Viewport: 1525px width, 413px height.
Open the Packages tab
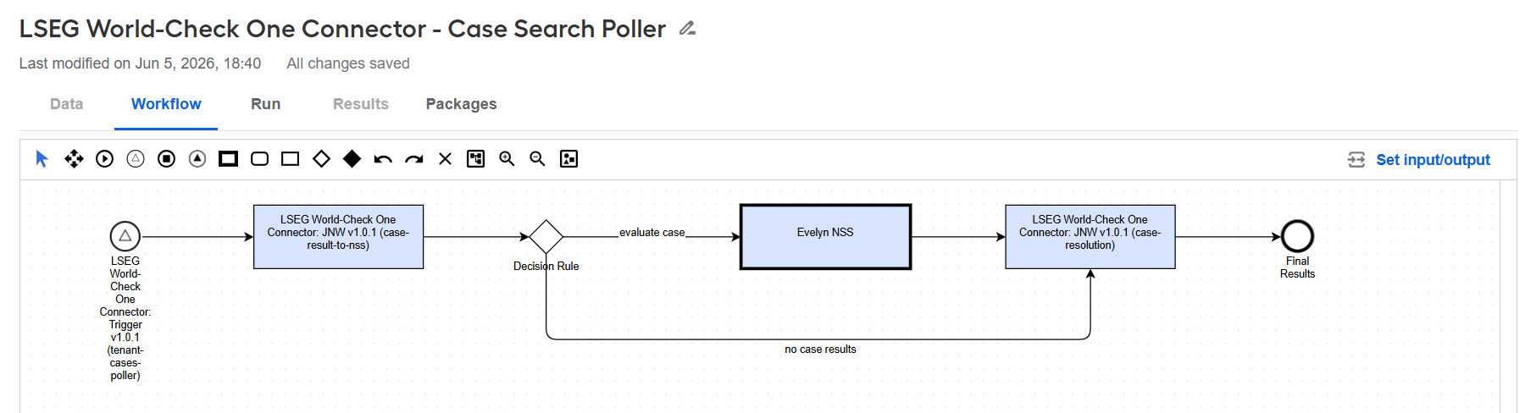(x=461, y=104)
